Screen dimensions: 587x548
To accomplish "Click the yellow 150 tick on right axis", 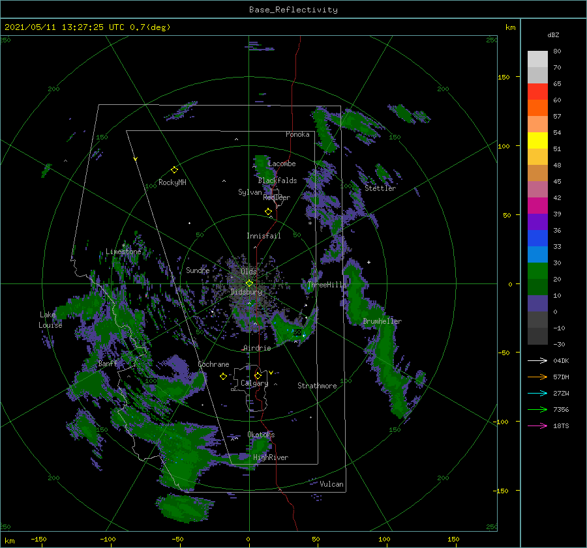I will (x=504, y=77).
